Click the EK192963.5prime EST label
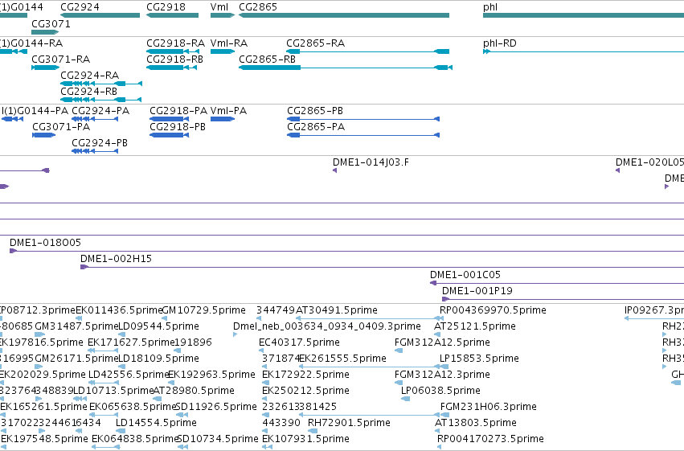Viewport: 684px width, 451px height. coord(211,375)
